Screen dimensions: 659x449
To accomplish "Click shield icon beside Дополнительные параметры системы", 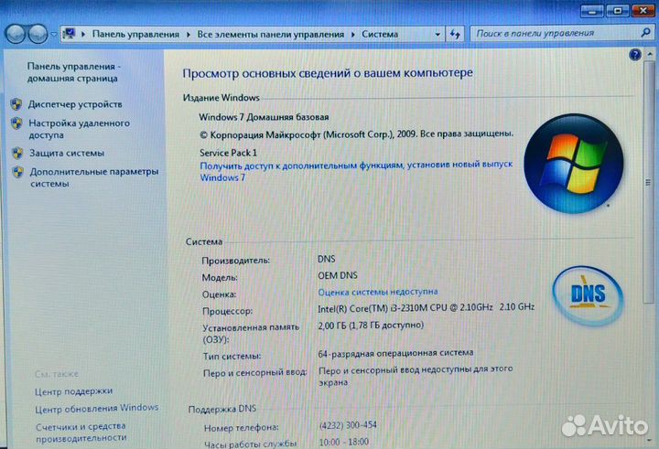I will [17, 172].
